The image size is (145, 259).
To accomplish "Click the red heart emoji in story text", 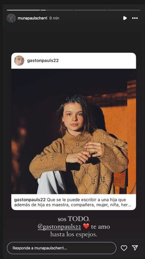I will [86, 226].
